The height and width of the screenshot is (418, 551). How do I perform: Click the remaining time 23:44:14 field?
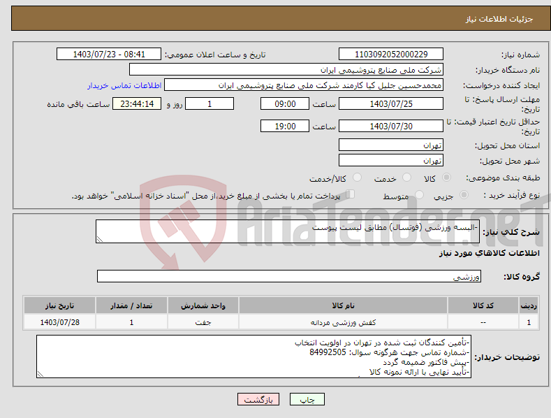[x=137, y=103]
